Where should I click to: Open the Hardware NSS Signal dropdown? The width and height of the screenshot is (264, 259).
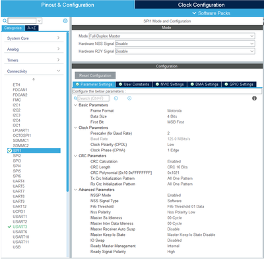point(185,44)
